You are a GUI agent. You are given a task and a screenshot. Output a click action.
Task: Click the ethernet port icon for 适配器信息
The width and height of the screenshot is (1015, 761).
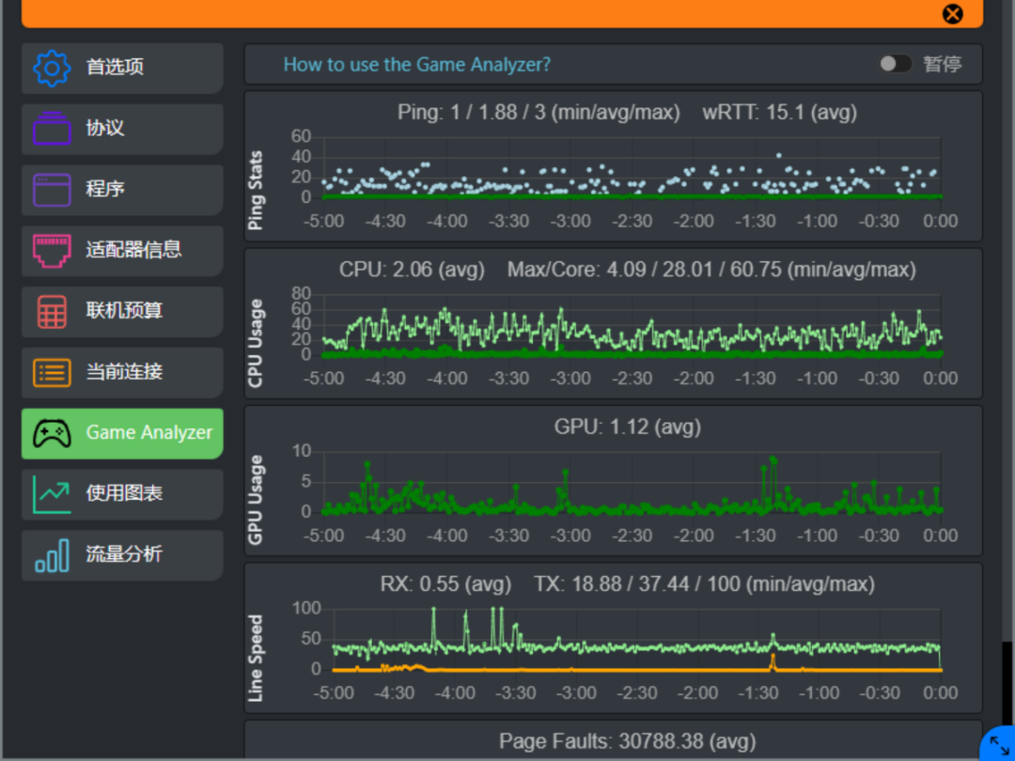[52, 251]
